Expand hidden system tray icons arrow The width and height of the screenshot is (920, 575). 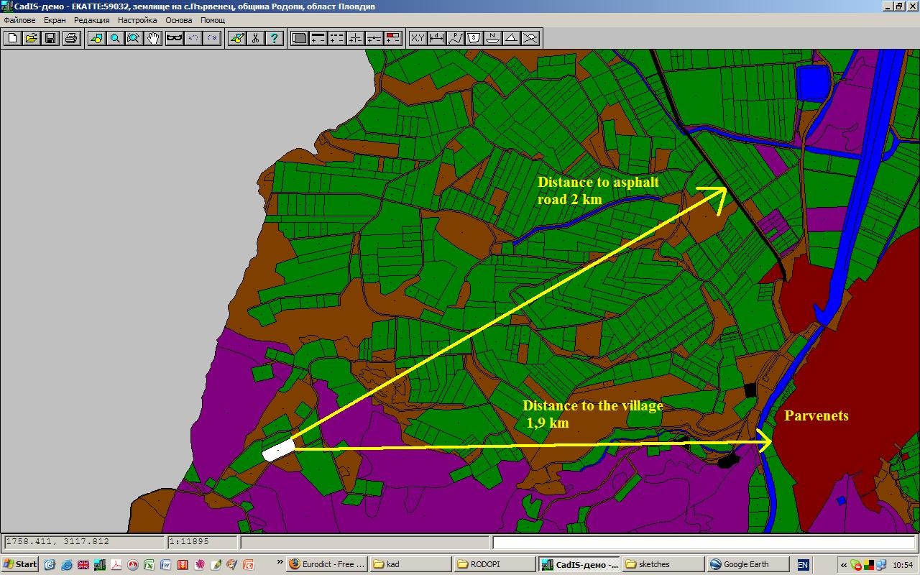(844, 565)
